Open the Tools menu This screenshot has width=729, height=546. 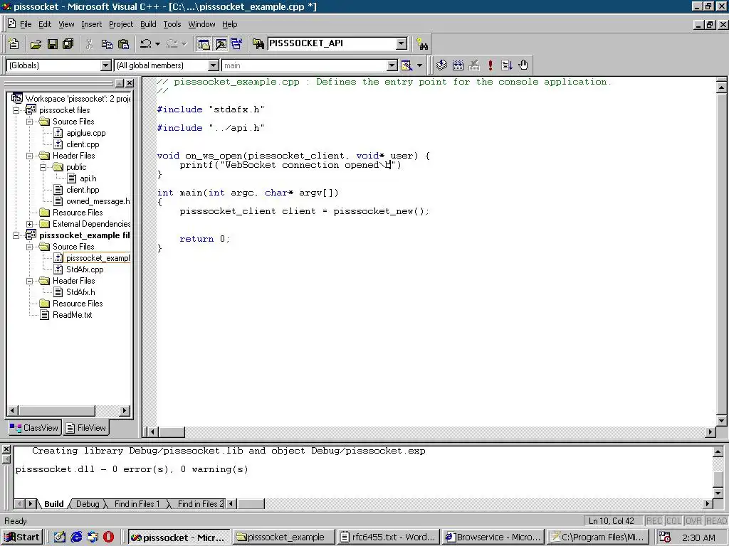click(172, 24)
